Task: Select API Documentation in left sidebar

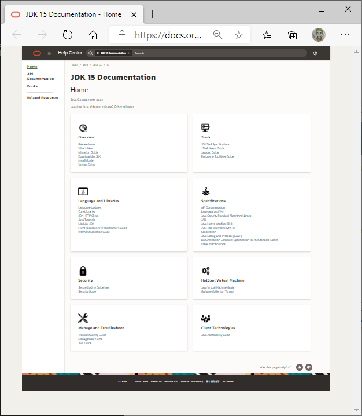Action: [x=40, y=76]
